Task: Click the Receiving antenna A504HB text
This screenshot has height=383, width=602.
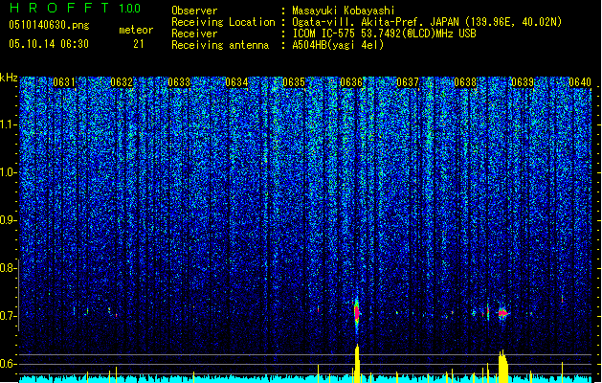Action: coord(338,45)
